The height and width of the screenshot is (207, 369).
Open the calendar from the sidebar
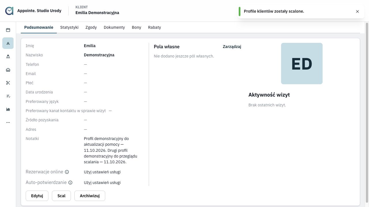click(x=8, y=30)
